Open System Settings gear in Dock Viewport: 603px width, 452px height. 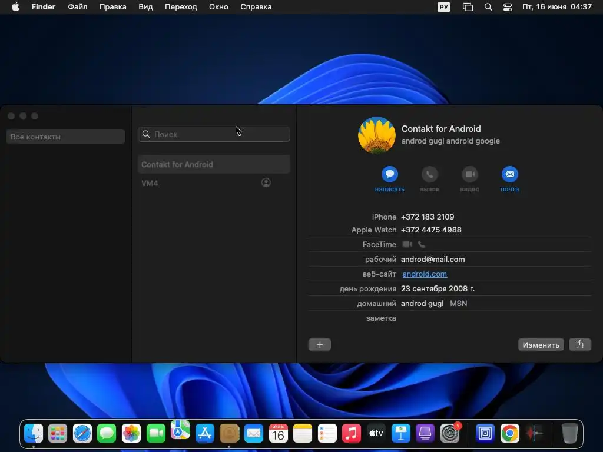click(449, 433)
